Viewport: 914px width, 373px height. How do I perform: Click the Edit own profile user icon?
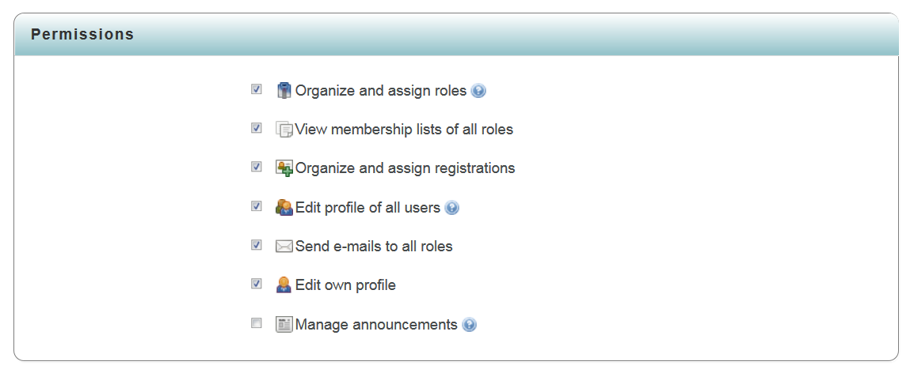click(x=284, y=284)
